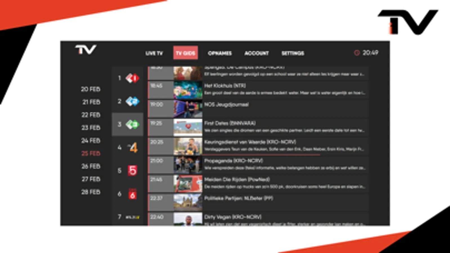
Task: Open Meiden Die Rijden (PowNed) title
Action: click(x=237, y=179)
